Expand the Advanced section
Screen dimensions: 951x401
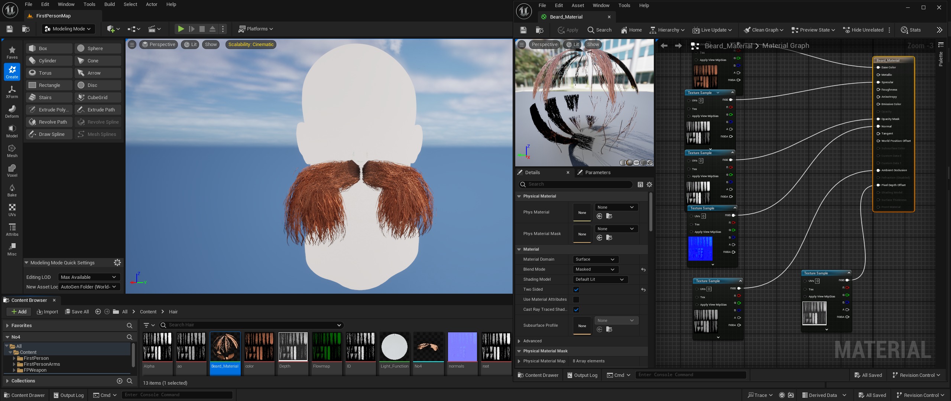pos(519,341)
